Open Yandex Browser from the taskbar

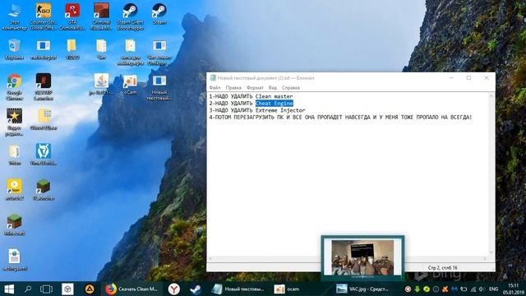pyautogui.click(x=173, y=289)
